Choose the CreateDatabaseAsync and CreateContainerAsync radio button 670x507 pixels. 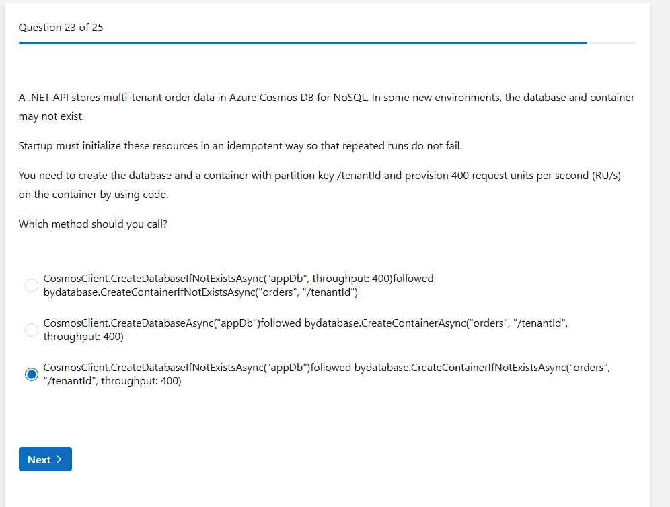pyautogui.click(x=32, y=330)
